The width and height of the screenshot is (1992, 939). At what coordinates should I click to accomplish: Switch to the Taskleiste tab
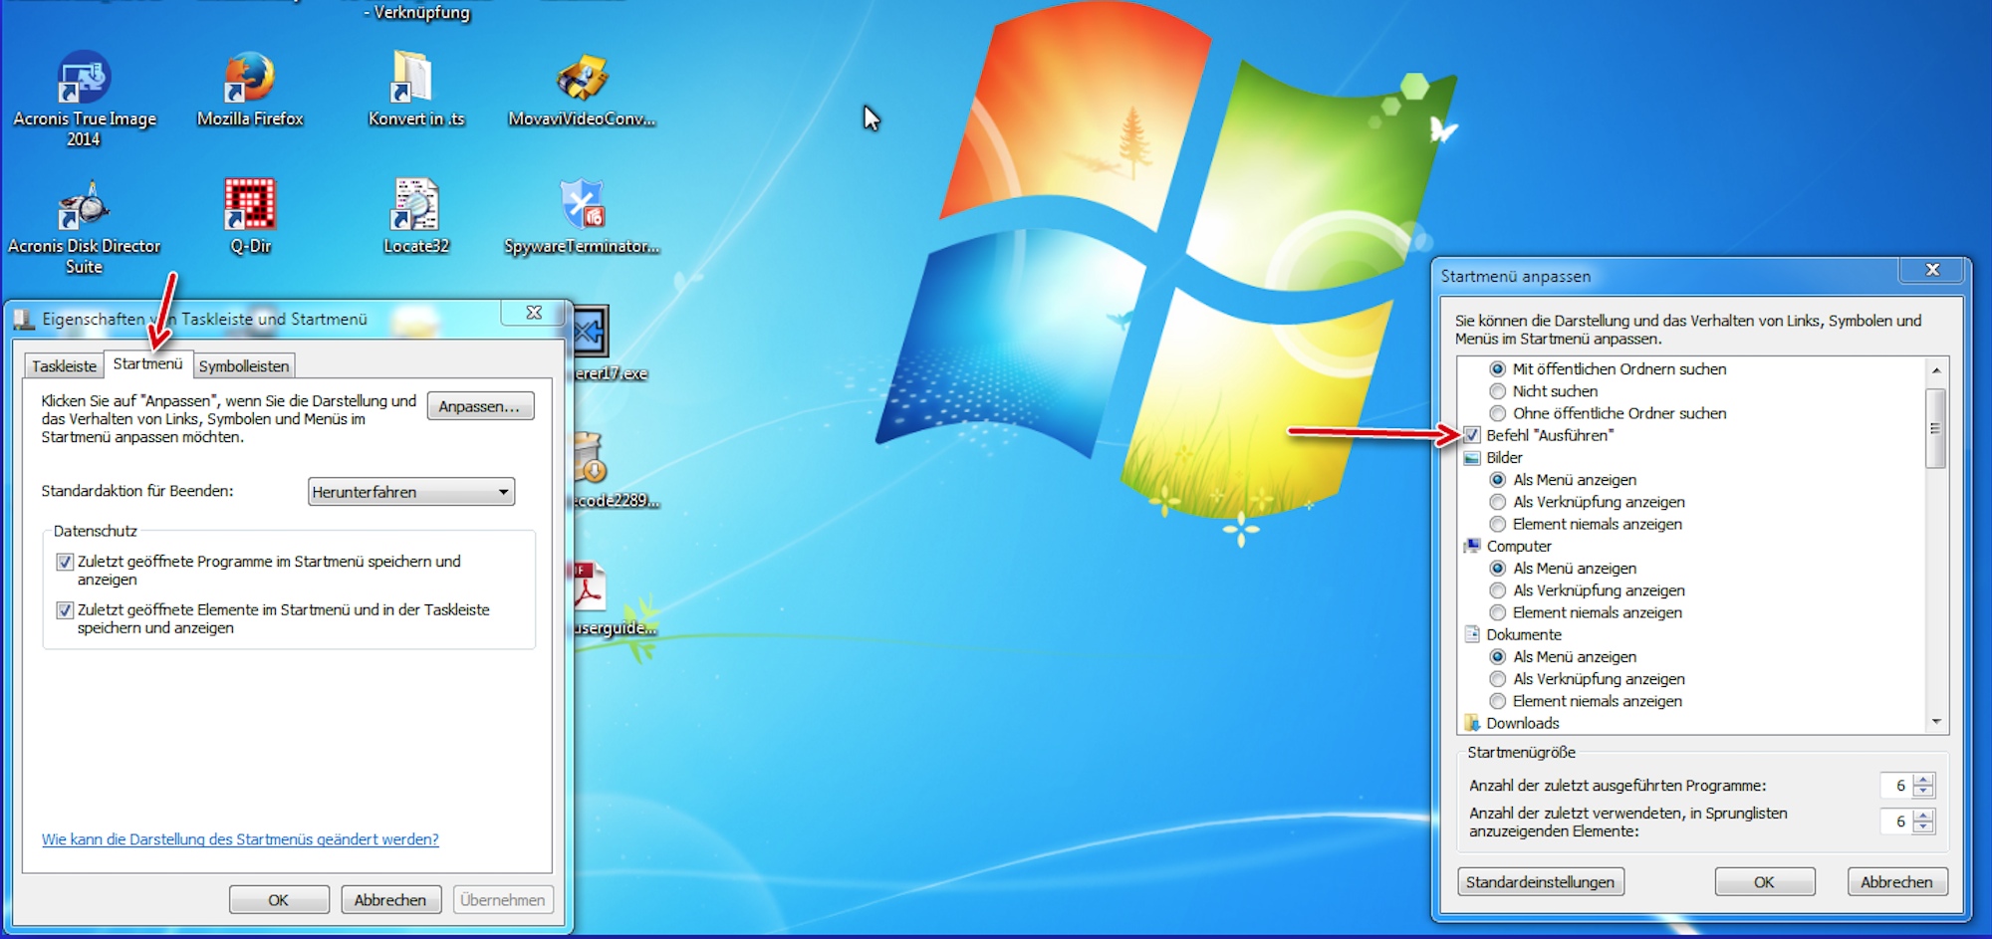[x=64, y=366]
